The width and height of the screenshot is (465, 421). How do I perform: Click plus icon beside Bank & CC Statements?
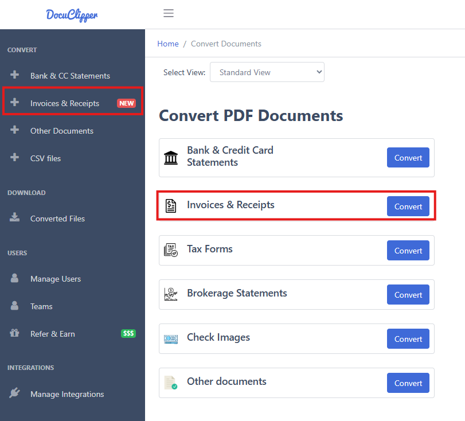[14, 75]
